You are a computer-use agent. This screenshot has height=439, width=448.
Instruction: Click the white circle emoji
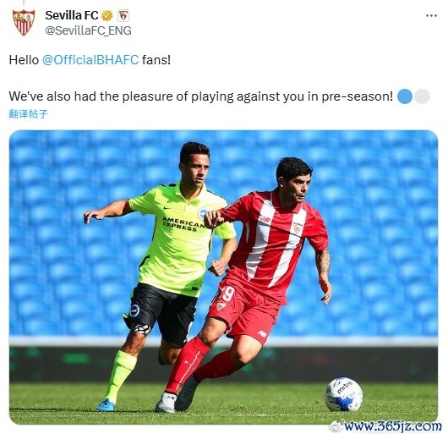pyautogui.click(x=422, y=96)
